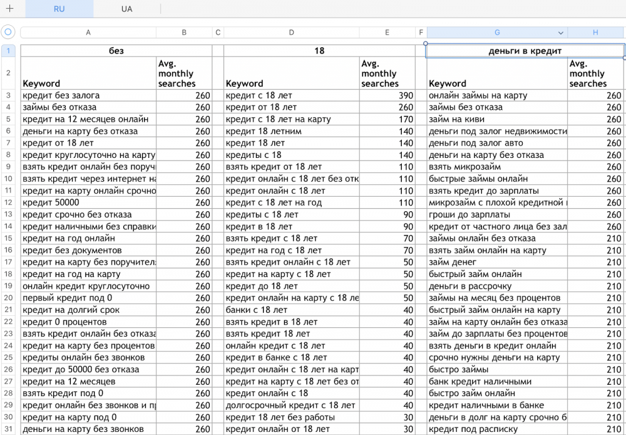
Task: Click cell 'кредит на 12 месяцев онлайн'
Action: point(88,119)
